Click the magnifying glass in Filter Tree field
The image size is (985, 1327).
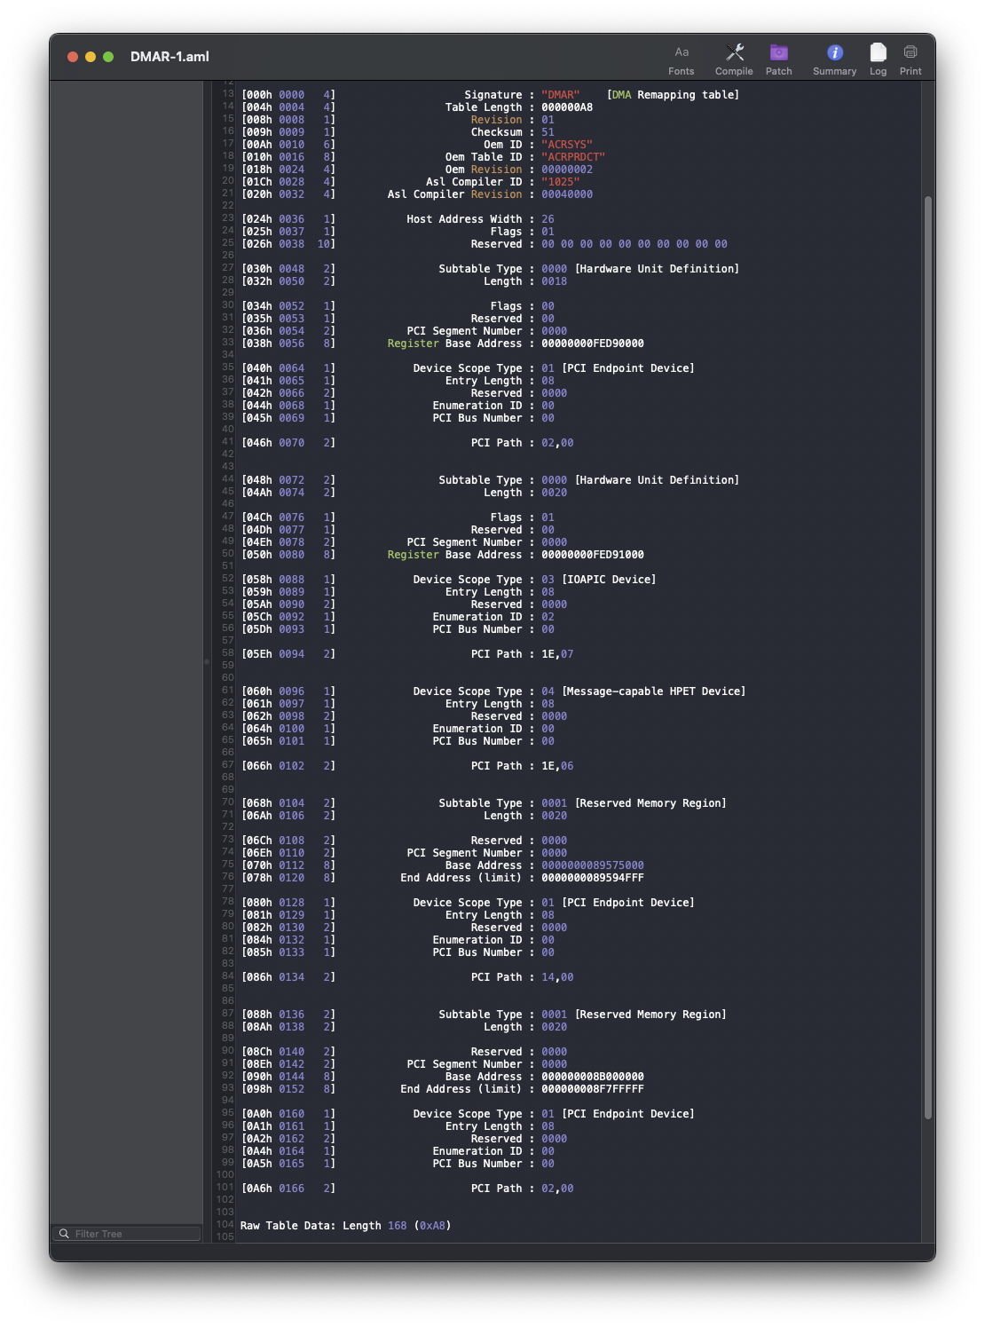pyautogui.click(x=64, y=1233)
